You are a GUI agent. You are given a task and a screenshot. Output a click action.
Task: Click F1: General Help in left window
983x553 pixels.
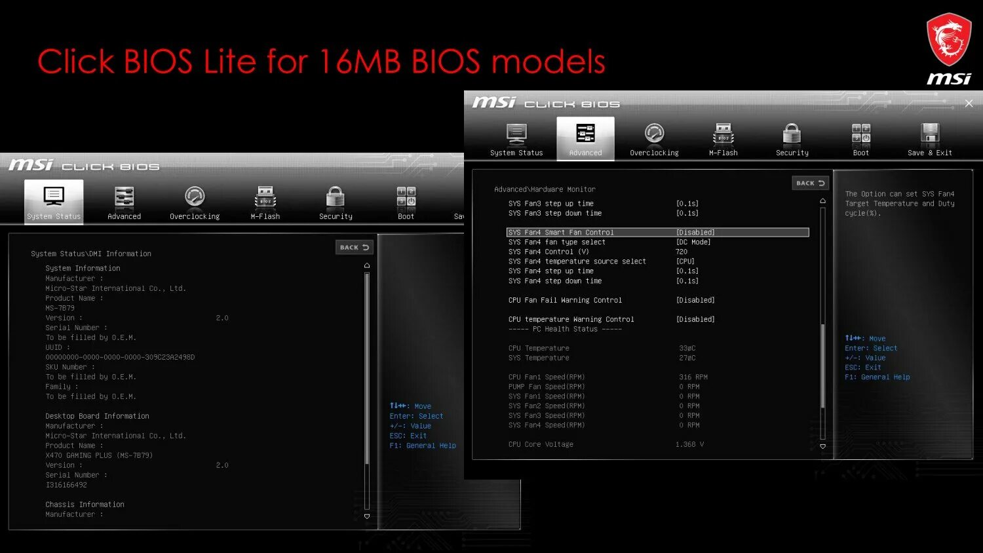click(x=423, y=446)
